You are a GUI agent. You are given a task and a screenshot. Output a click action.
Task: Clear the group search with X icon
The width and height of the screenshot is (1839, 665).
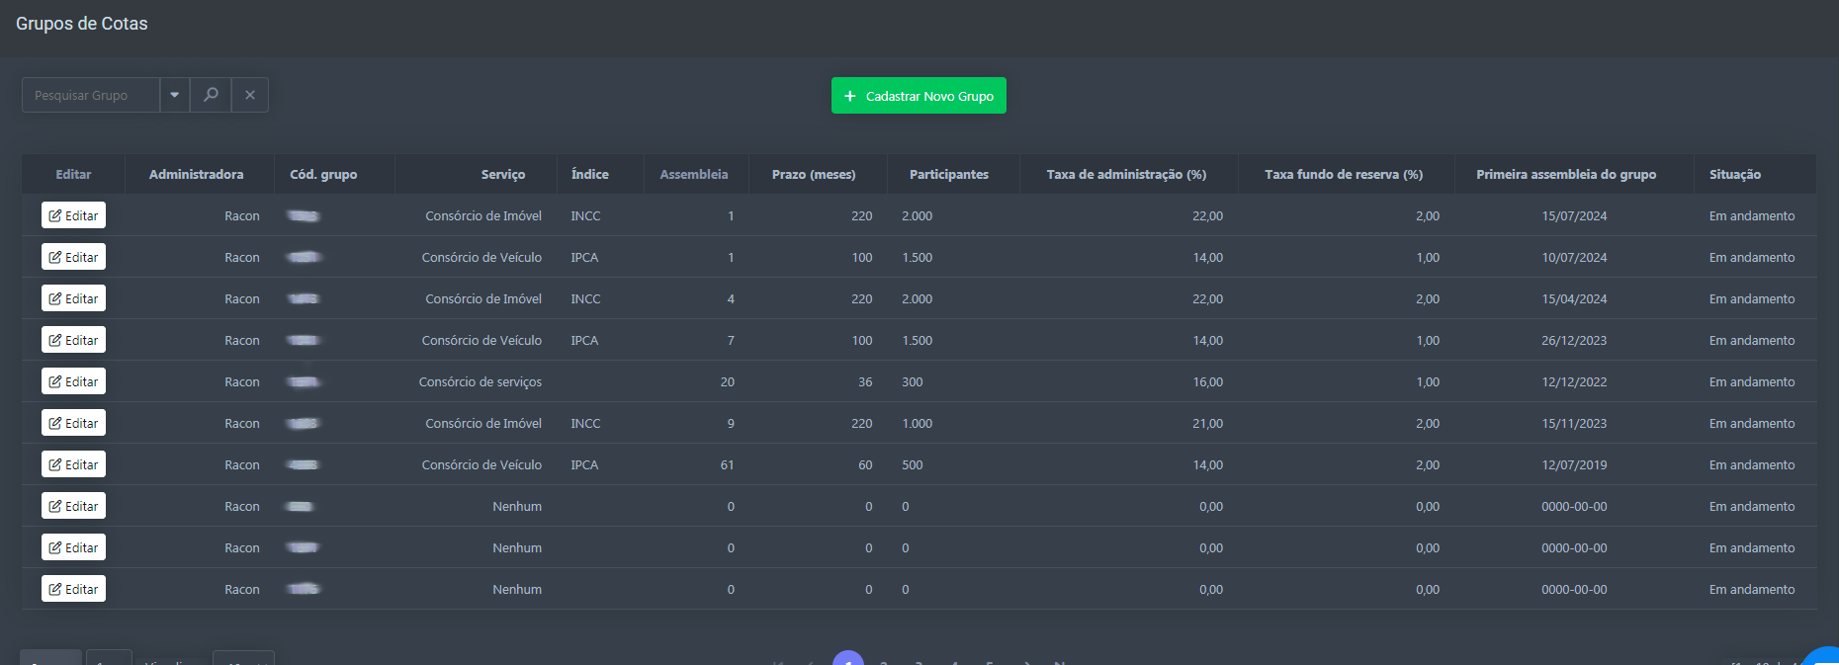(250, 95)
